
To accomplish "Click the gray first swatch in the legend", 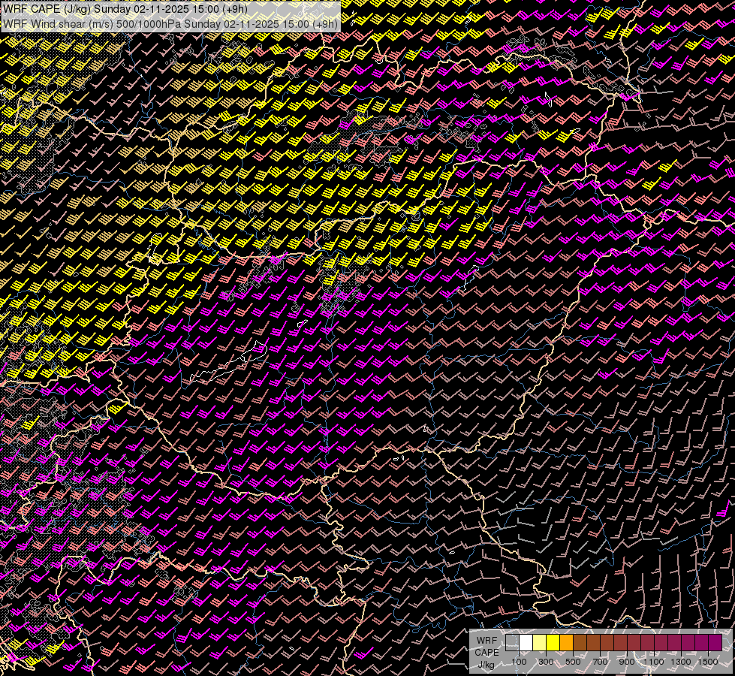I will 512,643.
